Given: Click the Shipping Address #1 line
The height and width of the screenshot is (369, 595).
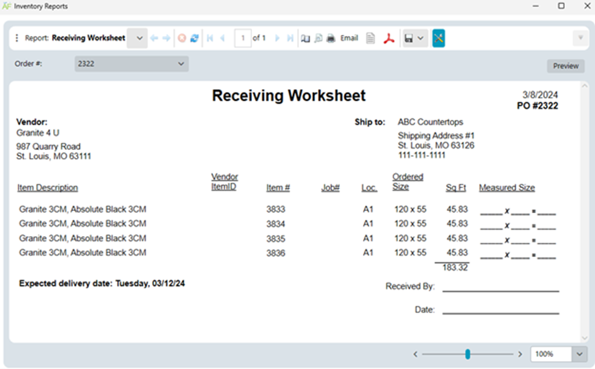Looking at the screenshot, I should point(436,135).
